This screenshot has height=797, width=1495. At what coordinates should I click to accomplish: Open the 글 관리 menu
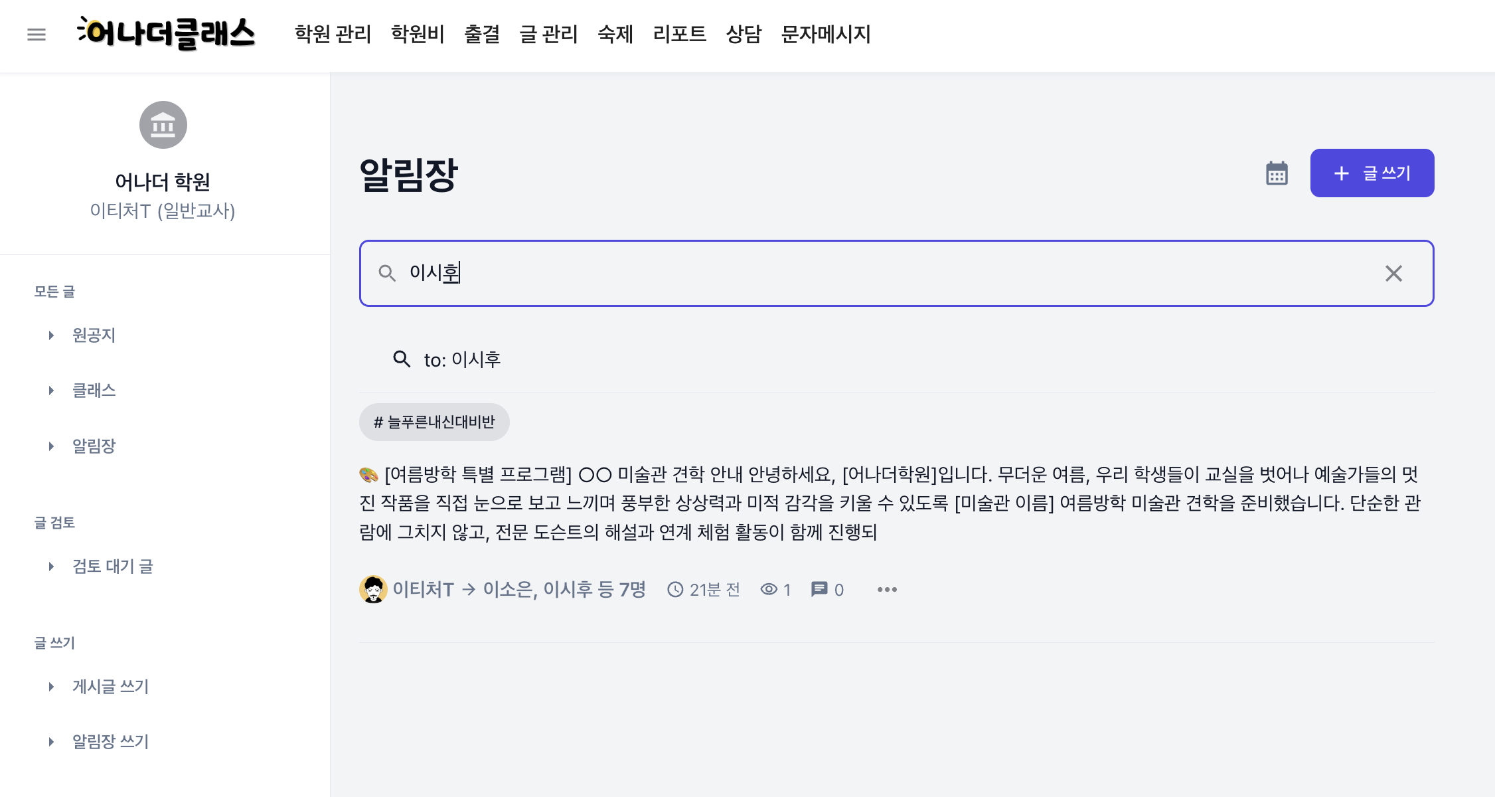[548, 34]
